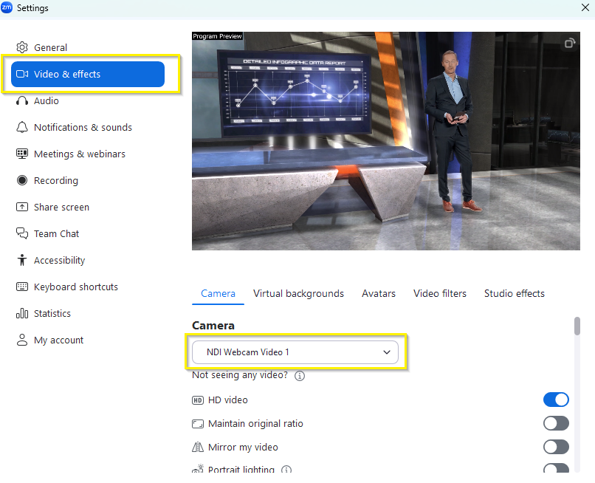Open Team Chat via chat bubble icon
The width and height of the screenshot is (595, 483).
click(22, 233)
